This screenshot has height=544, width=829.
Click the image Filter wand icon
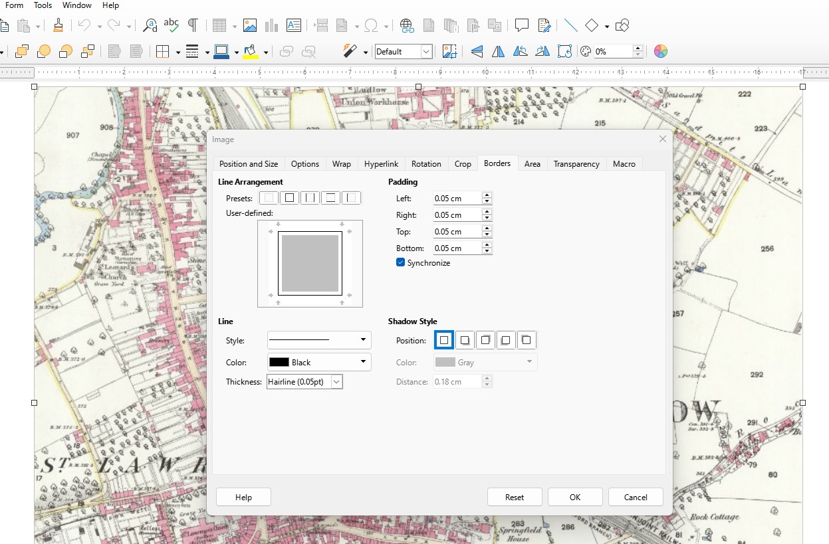[x=350, y=51]
